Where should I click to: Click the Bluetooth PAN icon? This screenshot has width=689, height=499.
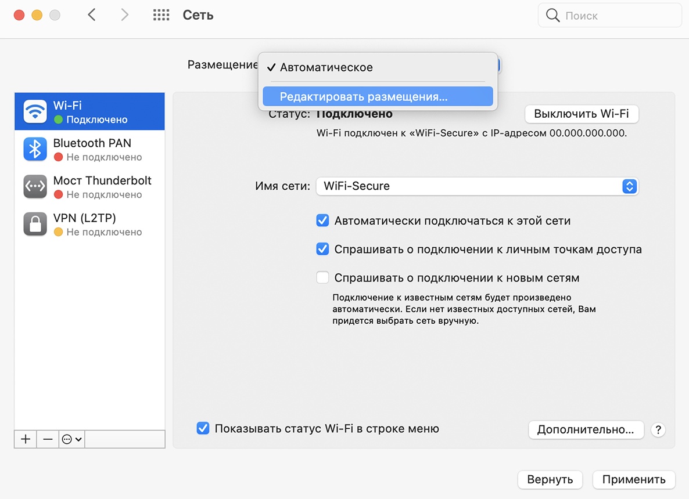pos(35,149)
